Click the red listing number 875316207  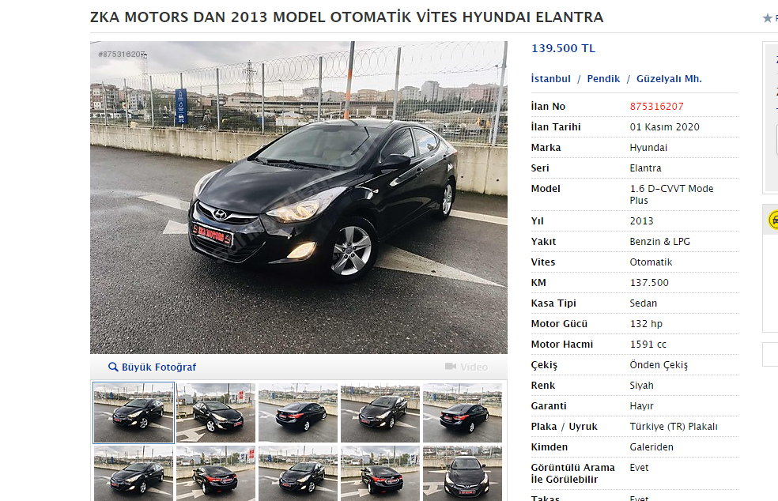pos(656,107)
